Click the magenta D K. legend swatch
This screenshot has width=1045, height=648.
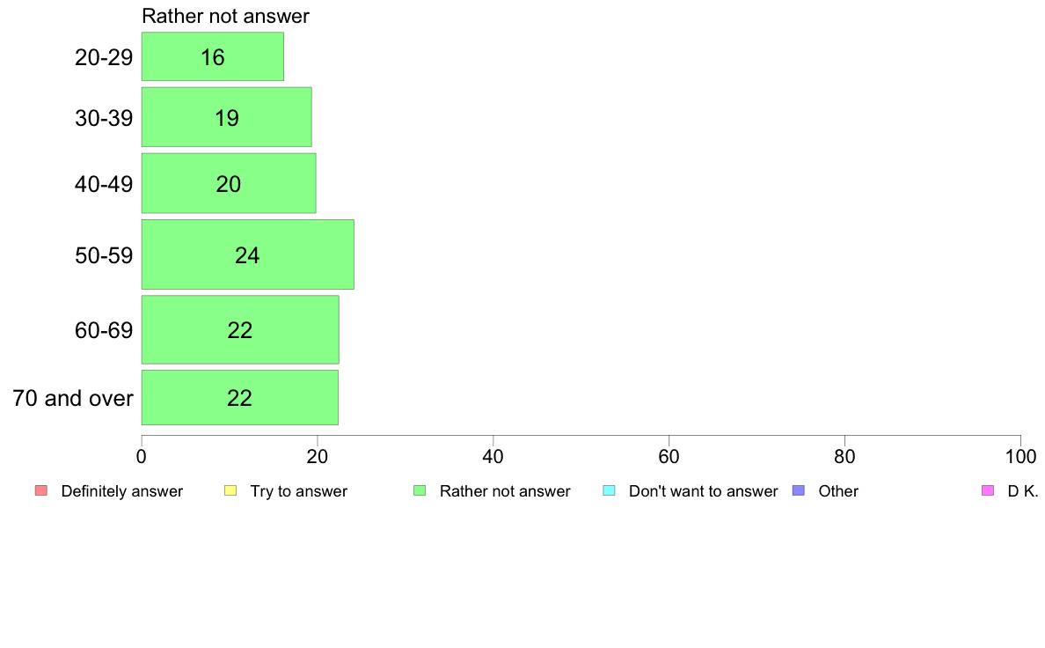tap(987, 490)
